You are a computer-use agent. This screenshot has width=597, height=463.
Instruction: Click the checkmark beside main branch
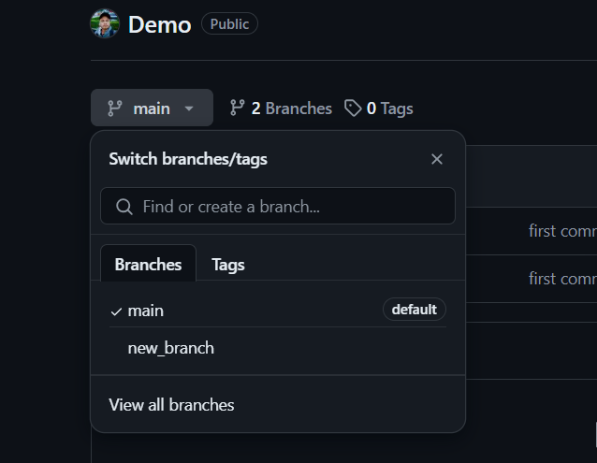pos(116,311)
